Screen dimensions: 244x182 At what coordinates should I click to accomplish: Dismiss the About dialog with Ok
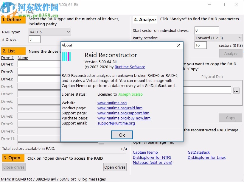(x=122, y=135)
